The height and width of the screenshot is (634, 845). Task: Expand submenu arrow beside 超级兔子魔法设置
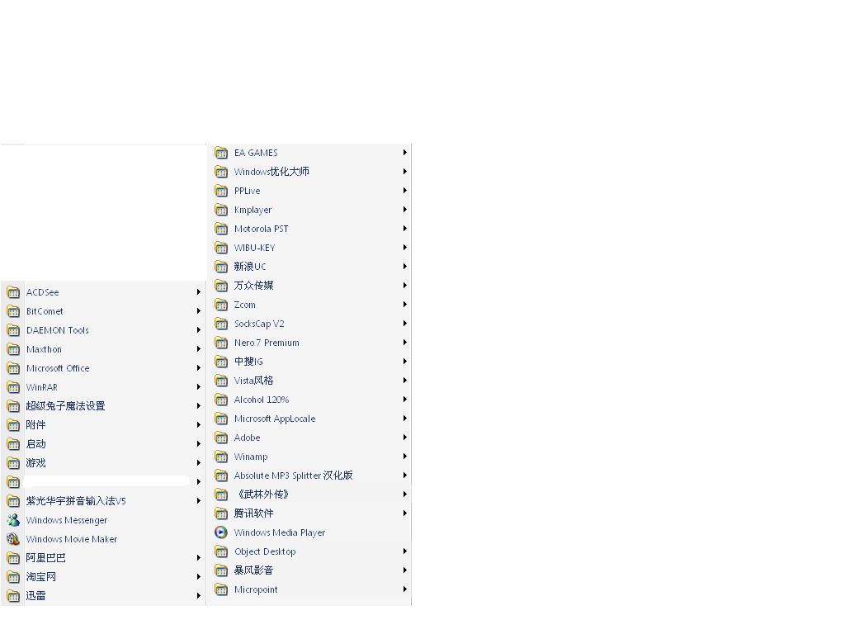(198, 406)
